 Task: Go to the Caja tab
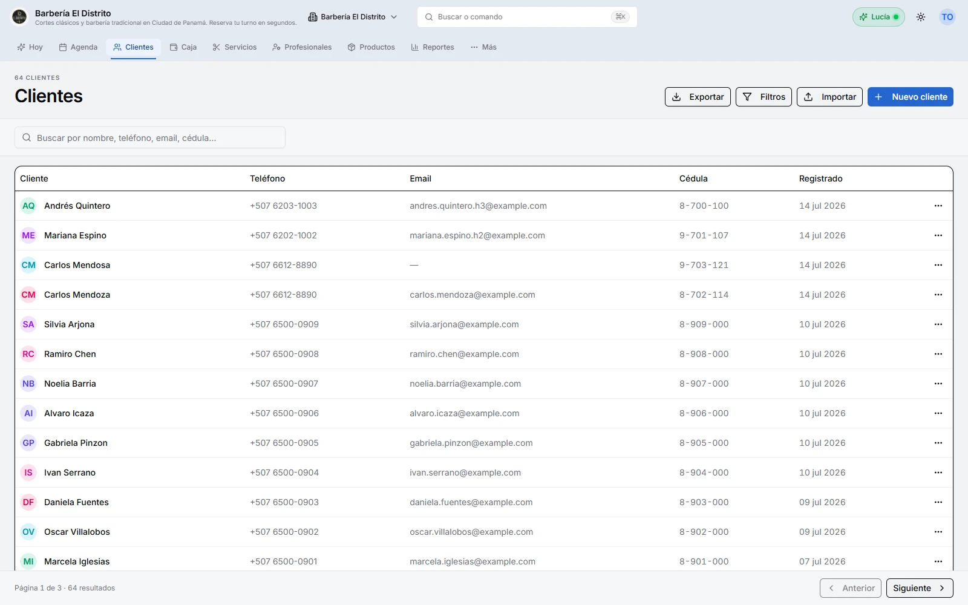click(x=183, y=47)
